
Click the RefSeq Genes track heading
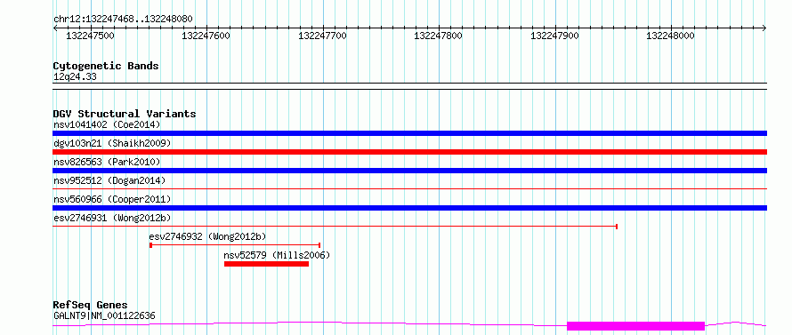(90, 306)
